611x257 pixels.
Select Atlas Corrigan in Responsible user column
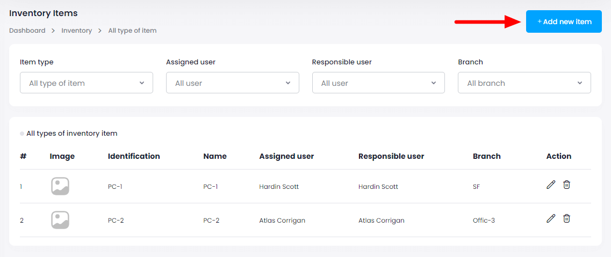(x=381, y=221)
